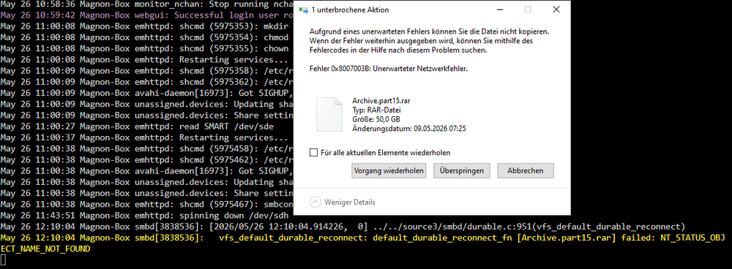Click the terminal cursor block at bottom
This screenshot has height=269, width=732.
pos(3,260)
